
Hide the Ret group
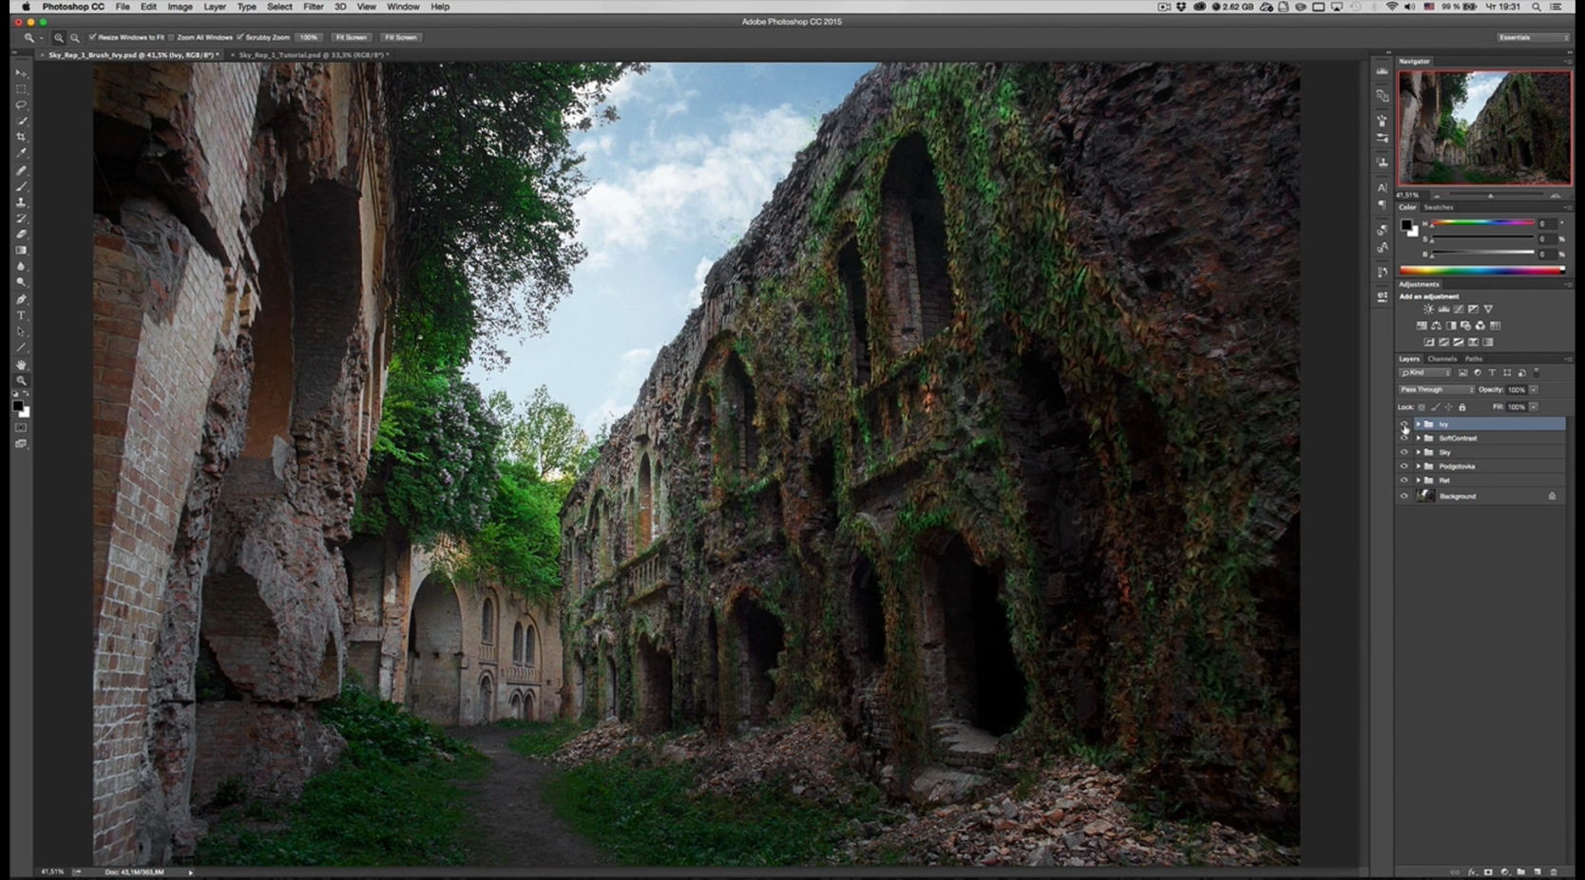click(x=1404, y=480)
